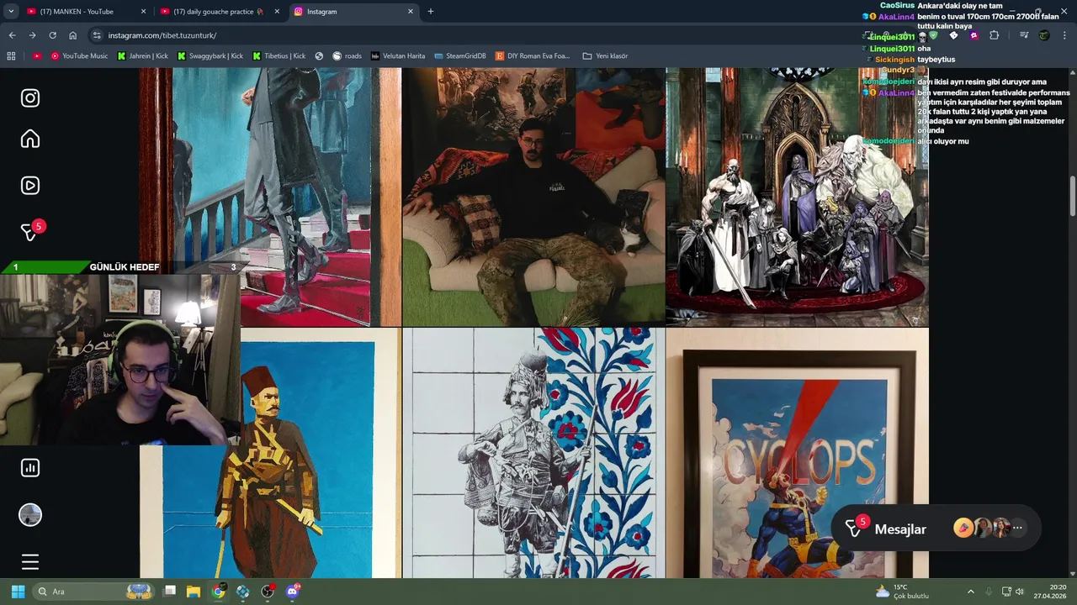Open the profile avatar in sidebar

(30, 515)
